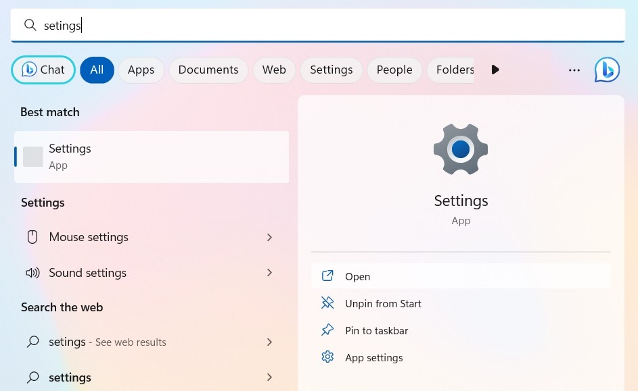Select the Pin to taskbar icon
Image resolution: width=638 pixels, height=391 pixels.
(327, 330)
